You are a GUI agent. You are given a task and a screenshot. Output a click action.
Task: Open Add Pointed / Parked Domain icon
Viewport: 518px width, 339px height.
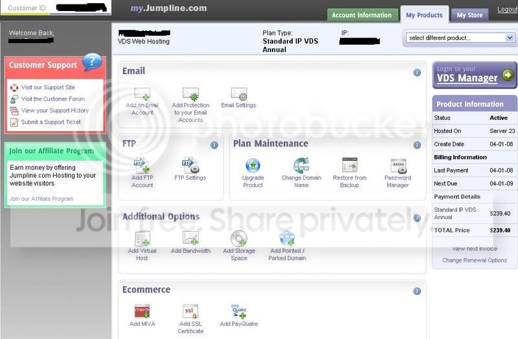[x=287, y=239]
